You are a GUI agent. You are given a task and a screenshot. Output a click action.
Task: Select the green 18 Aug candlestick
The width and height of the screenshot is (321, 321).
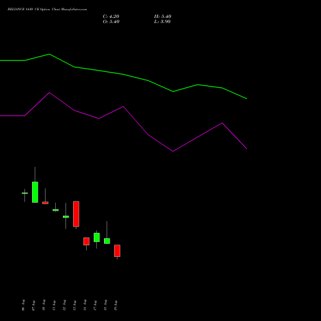pos(107,241)
